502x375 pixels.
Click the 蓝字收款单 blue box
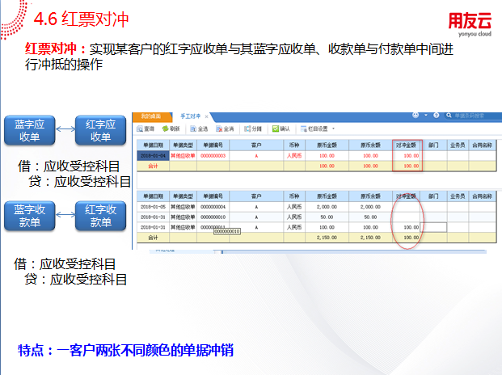coord(29,216)
